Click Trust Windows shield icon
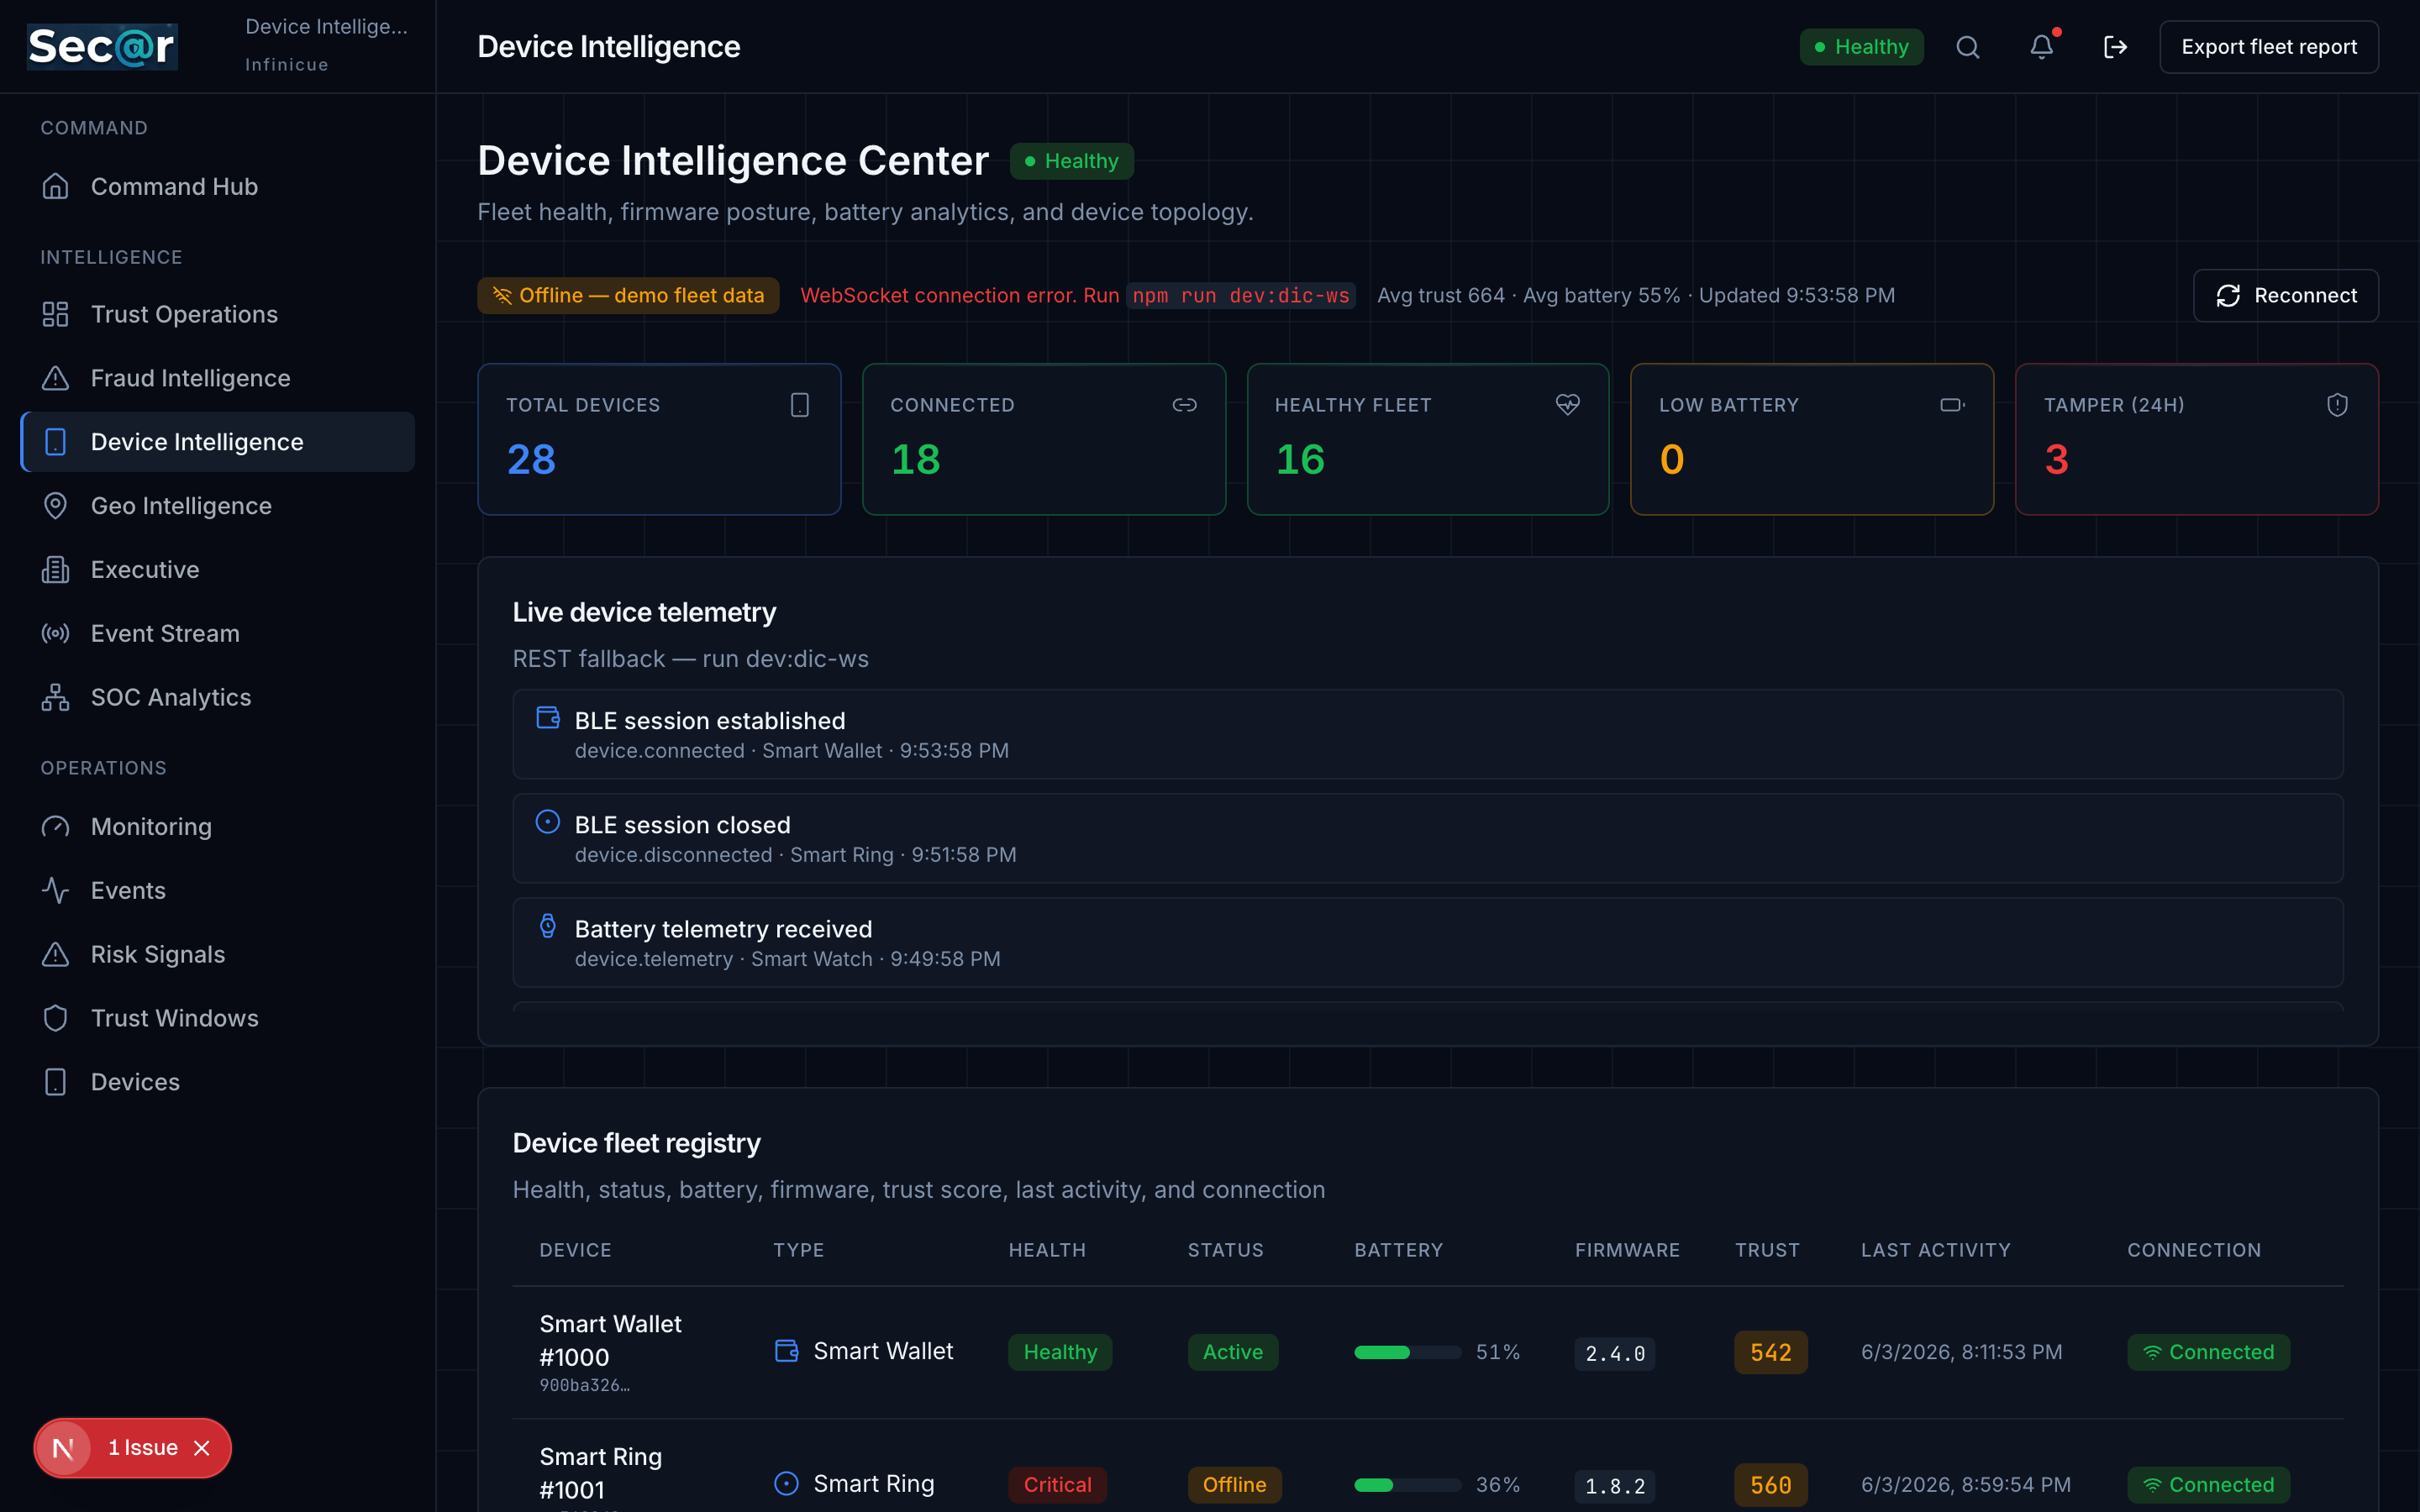This screenshot has height=1512, width=2420. point(56,1018)
